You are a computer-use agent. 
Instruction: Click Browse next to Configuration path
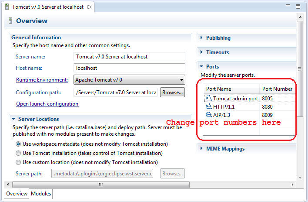pos(172,92)
